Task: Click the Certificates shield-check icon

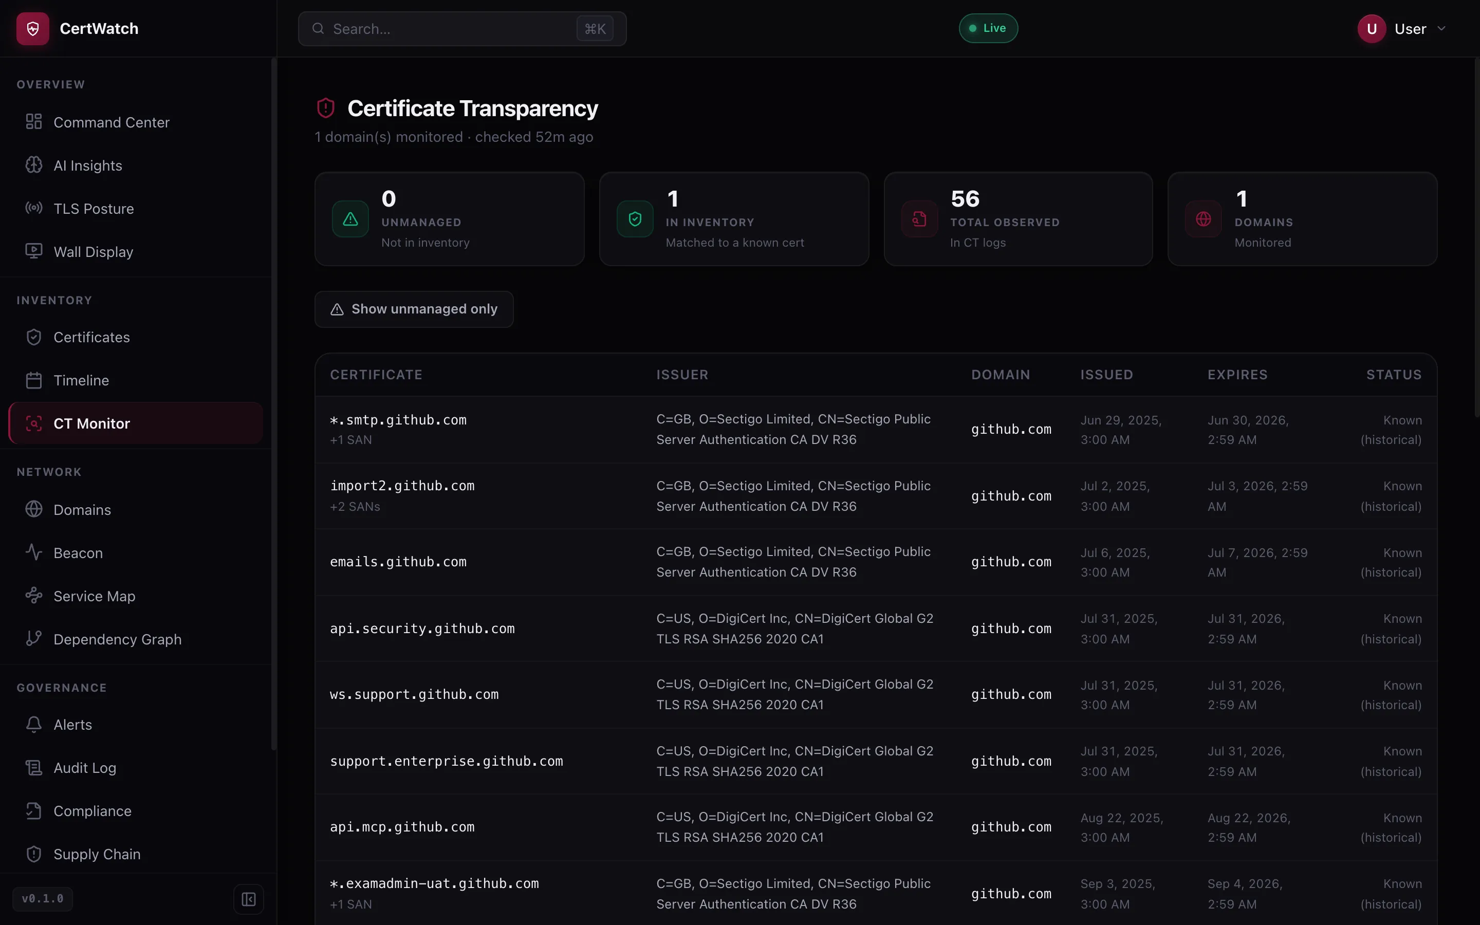Action: 33,337
